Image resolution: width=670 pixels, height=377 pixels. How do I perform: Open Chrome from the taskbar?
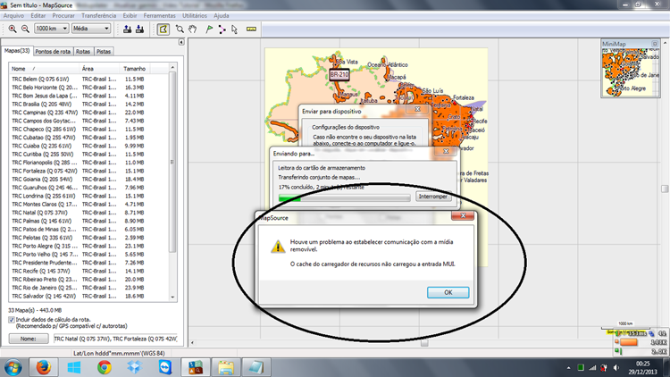pyautogui.click(x=105, y=367)
